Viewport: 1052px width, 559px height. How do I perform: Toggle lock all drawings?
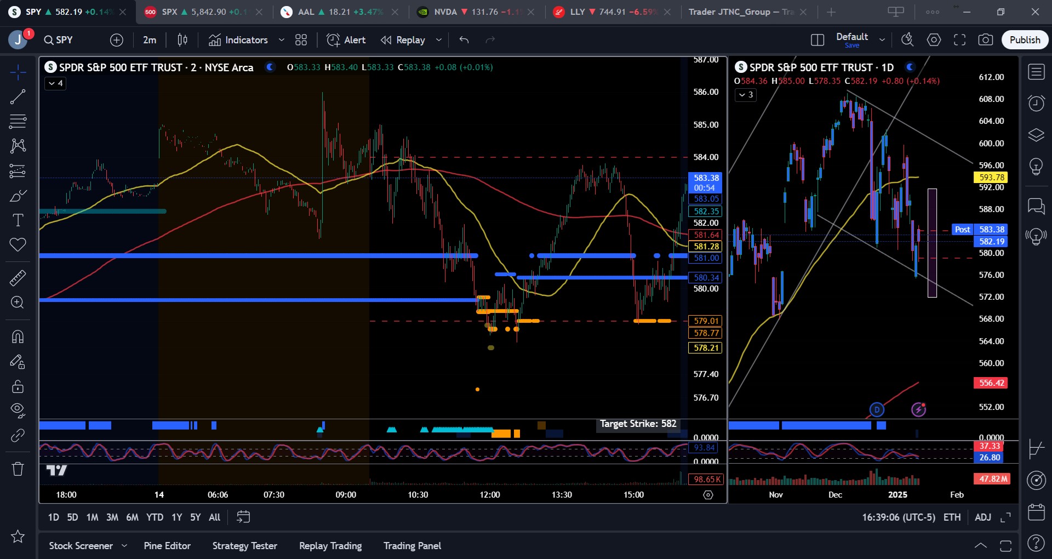pos(18,386)
